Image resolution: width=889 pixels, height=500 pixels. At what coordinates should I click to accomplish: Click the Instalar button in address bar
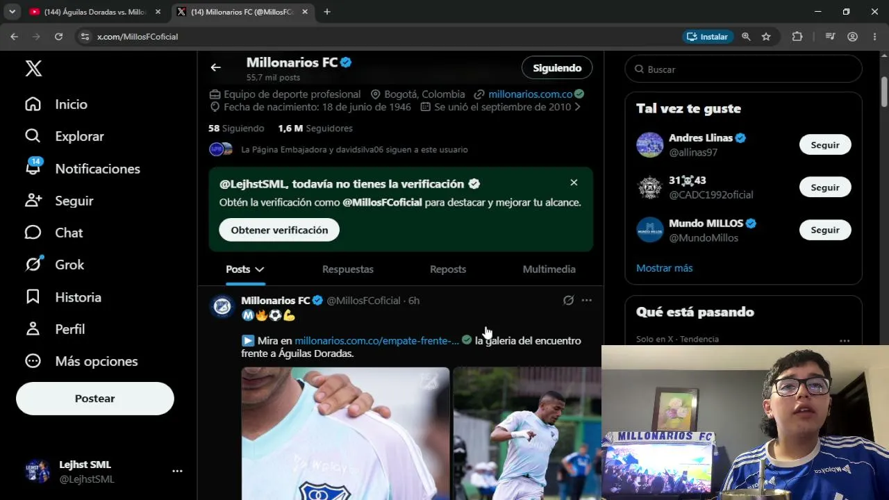708,37
